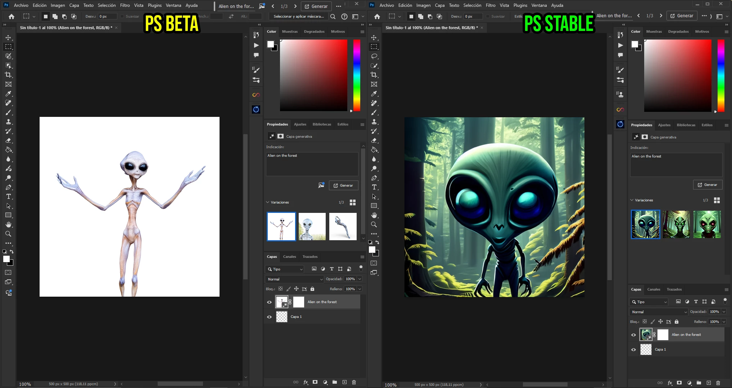Open the Normal blend mode dropdown in PS Stable
This screenshot has width=732, height=388.
tap(659, 312)
